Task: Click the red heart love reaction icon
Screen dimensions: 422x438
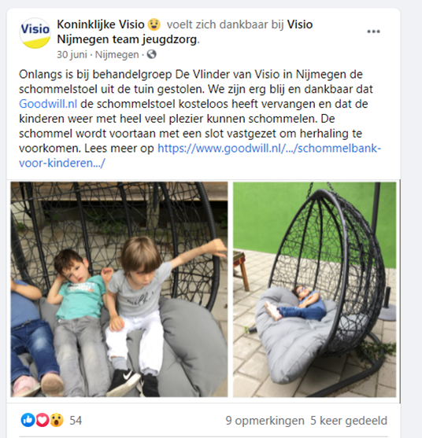Action: click(x=43, y=420)
